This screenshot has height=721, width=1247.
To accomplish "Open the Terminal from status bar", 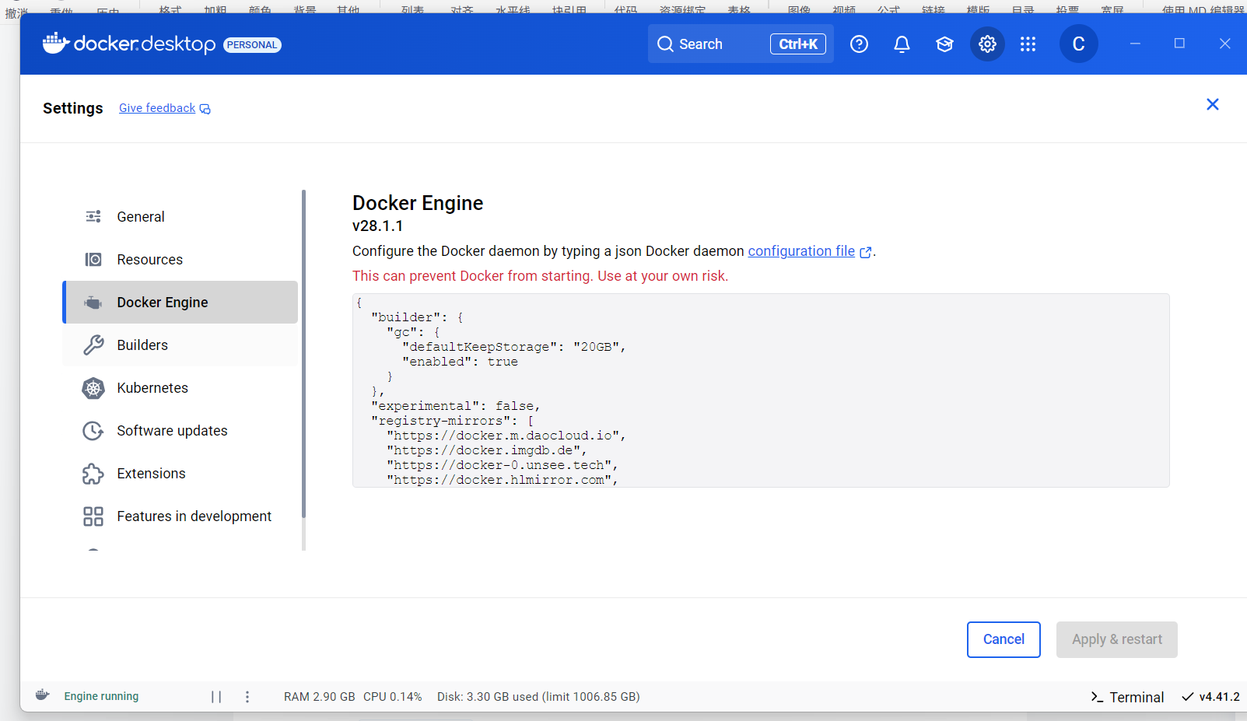I will coord(1127,697).
